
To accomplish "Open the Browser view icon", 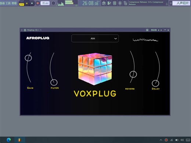I will [x=125, y=3].
